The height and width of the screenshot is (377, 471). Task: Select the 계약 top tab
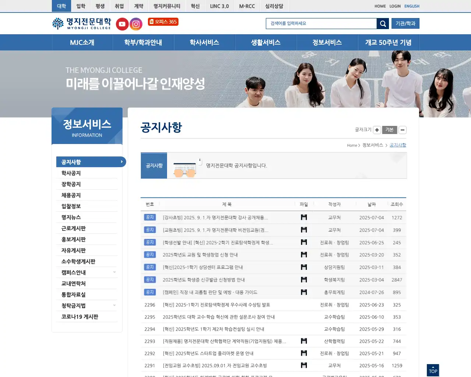click(139, 6)
